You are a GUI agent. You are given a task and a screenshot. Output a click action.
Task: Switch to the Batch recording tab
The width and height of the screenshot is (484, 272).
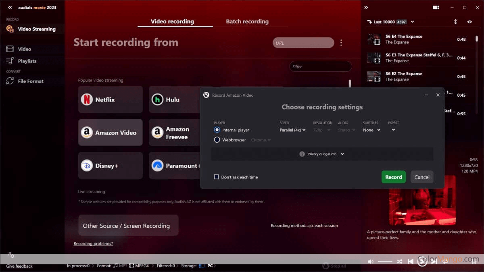(x=247, y=22)
